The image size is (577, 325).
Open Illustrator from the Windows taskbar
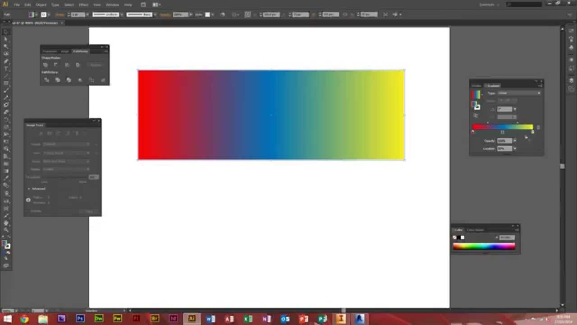tap(192, 319)
